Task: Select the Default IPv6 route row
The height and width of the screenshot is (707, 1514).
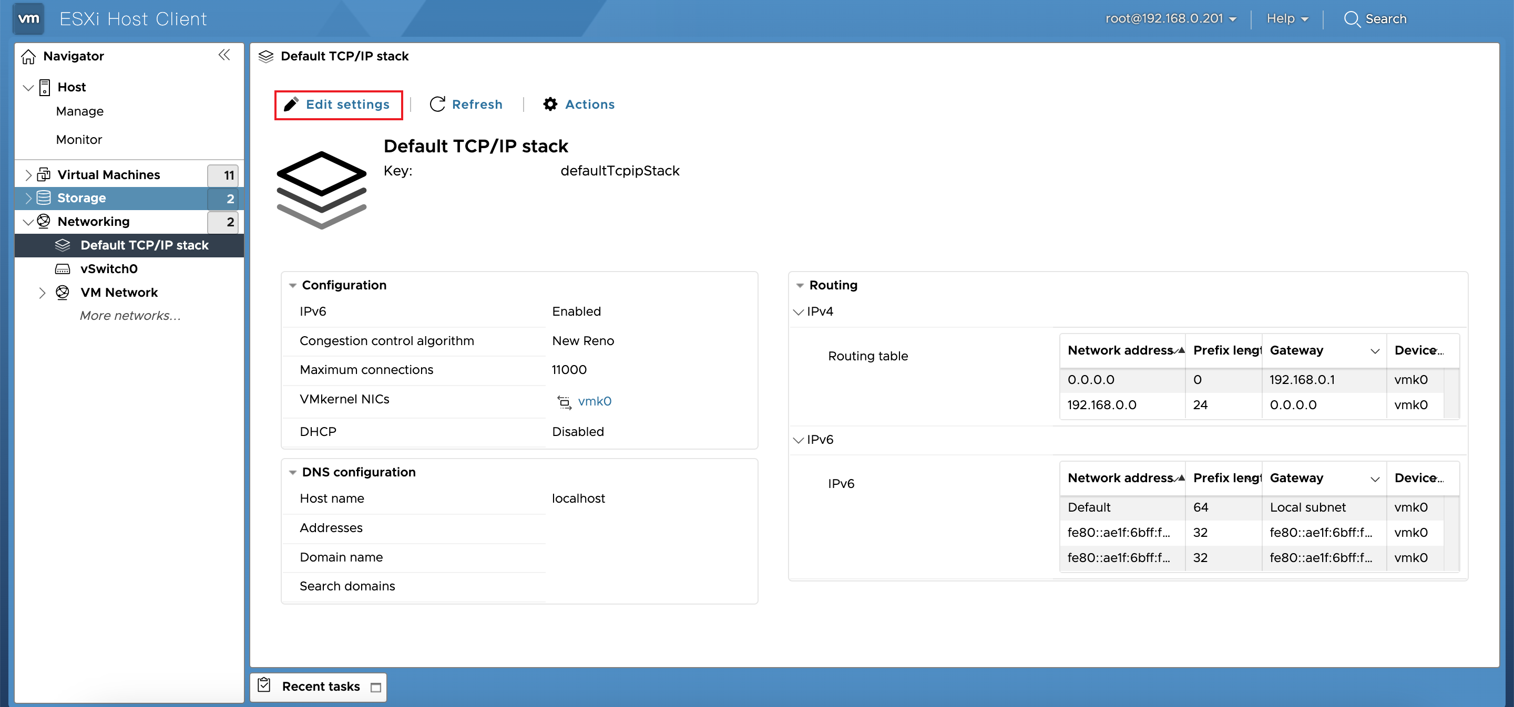Action: tap(1252, 507)
